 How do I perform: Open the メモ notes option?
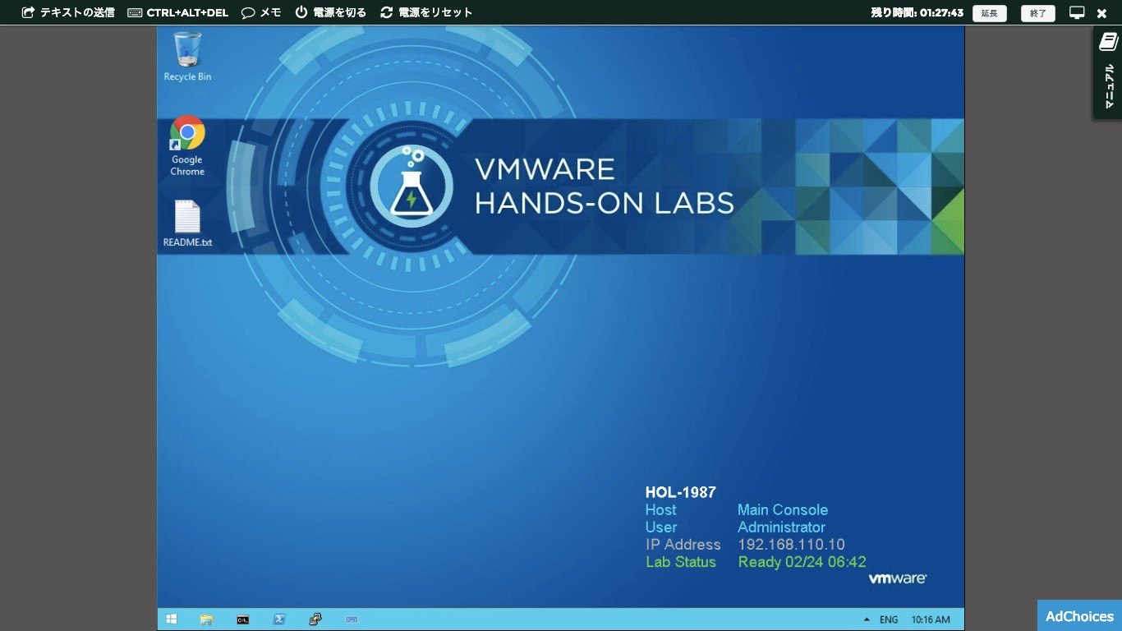click(261, 12)
